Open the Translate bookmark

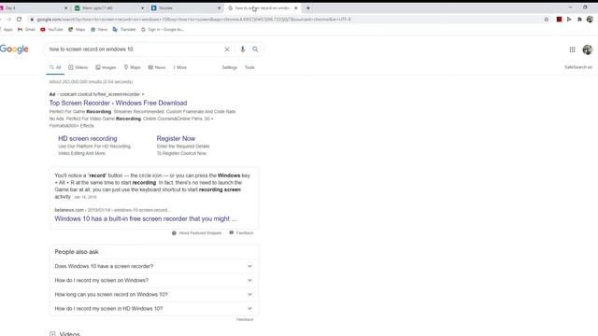(124, 29)
